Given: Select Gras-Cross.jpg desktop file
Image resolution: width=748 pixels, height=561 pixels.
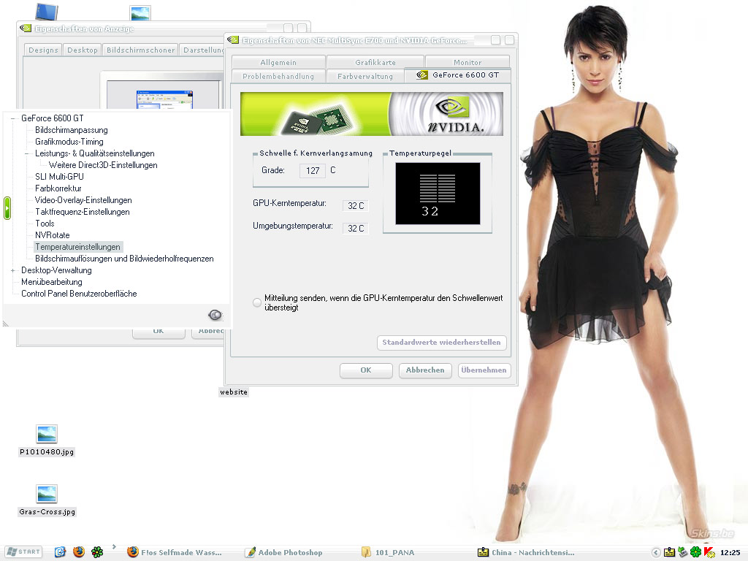Looking at the screenshot, I should pos(47,500).
